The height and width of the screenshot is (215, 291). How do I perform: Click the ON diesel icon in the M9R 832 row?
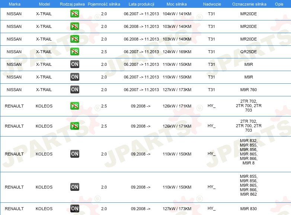point(74,154)
